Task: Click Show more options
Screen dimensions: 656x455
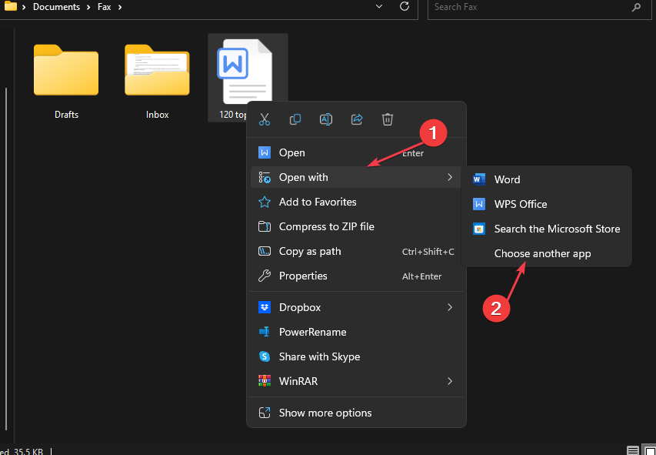Action: 325,413
